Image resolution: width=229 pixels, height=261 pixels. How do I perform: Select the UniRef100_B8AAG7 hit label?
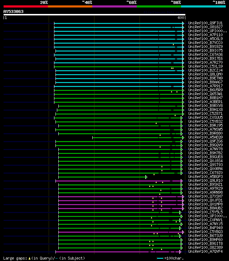coord(205,82)
